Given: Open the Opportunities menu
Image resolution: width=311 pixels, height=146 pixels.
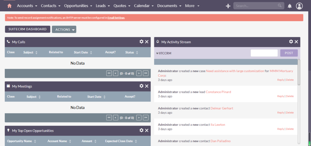Looking at the screenshot, I should [78, 6].
